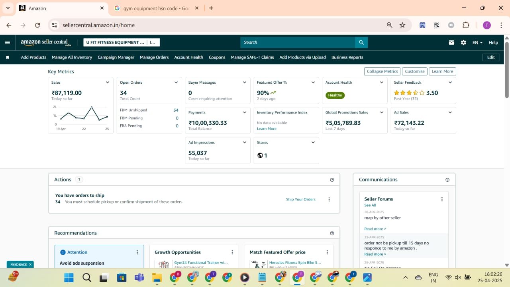510x287 pixels.
Task: Open three-dot menu for ship orders action
Action: pyautogui.click(x=329, y=199)
